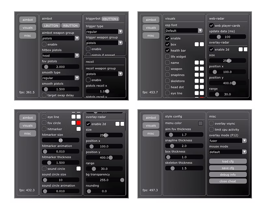
Task: Select aimbot tab above the fps 497.3 readout
Action: (151, 118)
